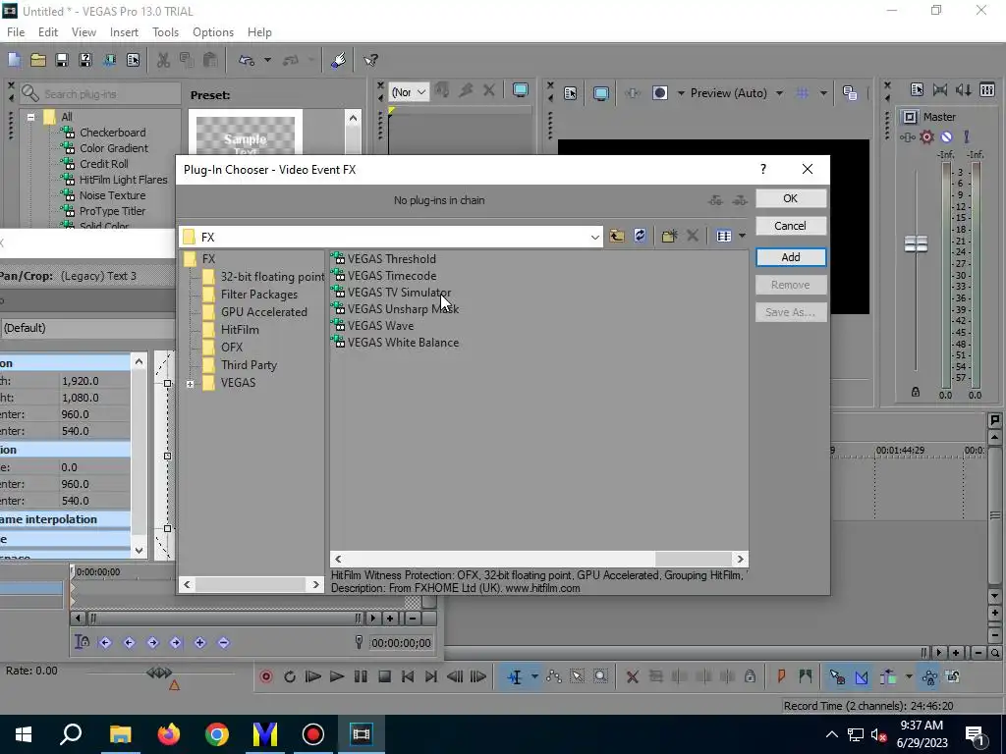Open mixing console icon in Master panel
This screenshot has width=1006, height=754.
986,89
